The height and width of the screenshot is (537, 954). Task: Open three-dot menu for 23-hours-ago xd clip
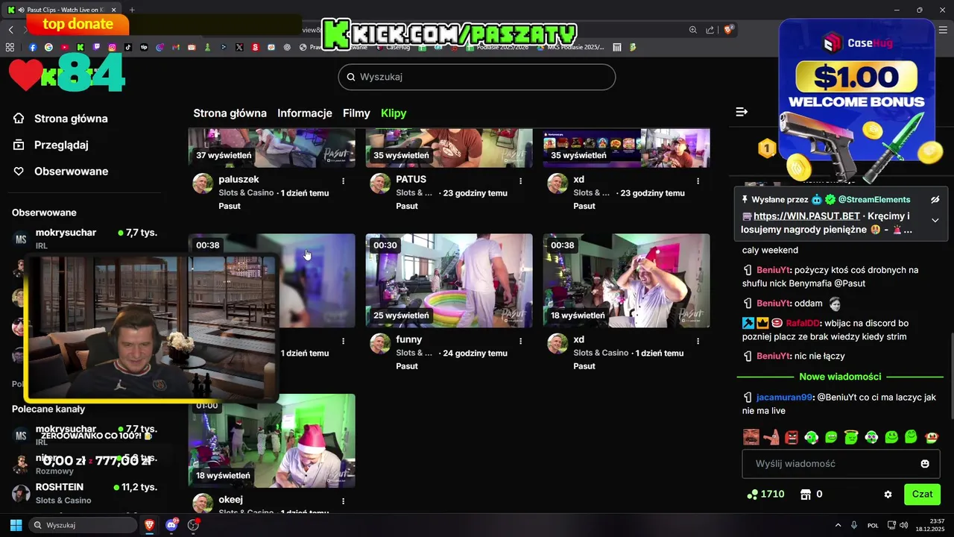pyautogui.click(x=698, y=180)
